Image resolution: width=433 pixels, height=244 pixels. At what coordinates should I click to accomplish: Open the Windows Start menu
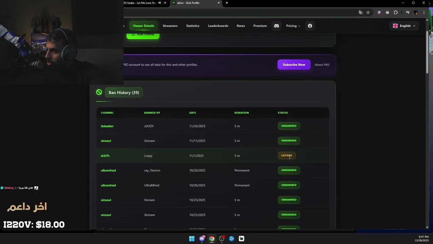[x=192, y=239]
